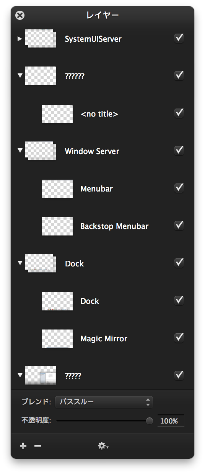Disable the <no title> layer checkbox
The height and width of the screenshot is (474, 205).
tap(179, 113)
